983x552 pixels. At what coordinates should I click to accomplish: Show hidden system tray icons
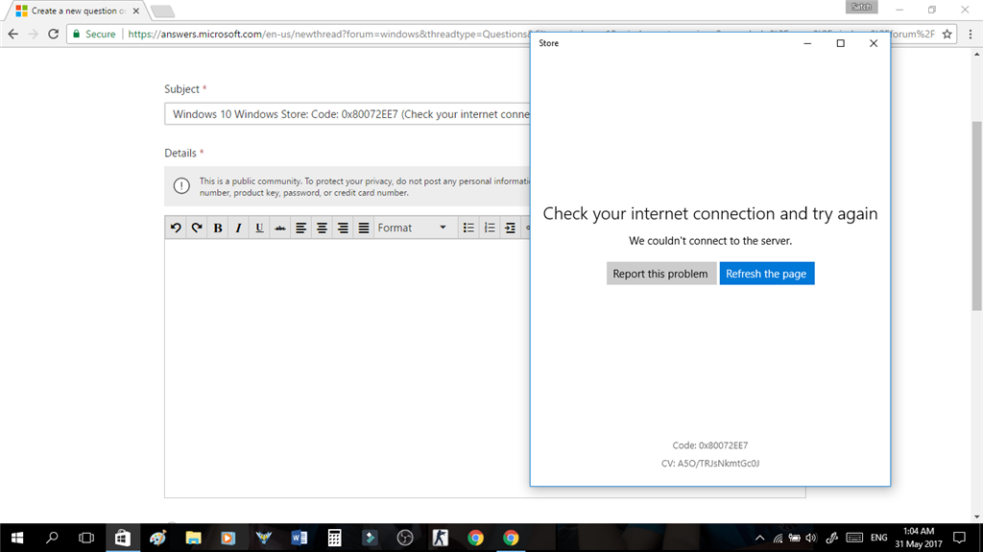tap(760, 538)
